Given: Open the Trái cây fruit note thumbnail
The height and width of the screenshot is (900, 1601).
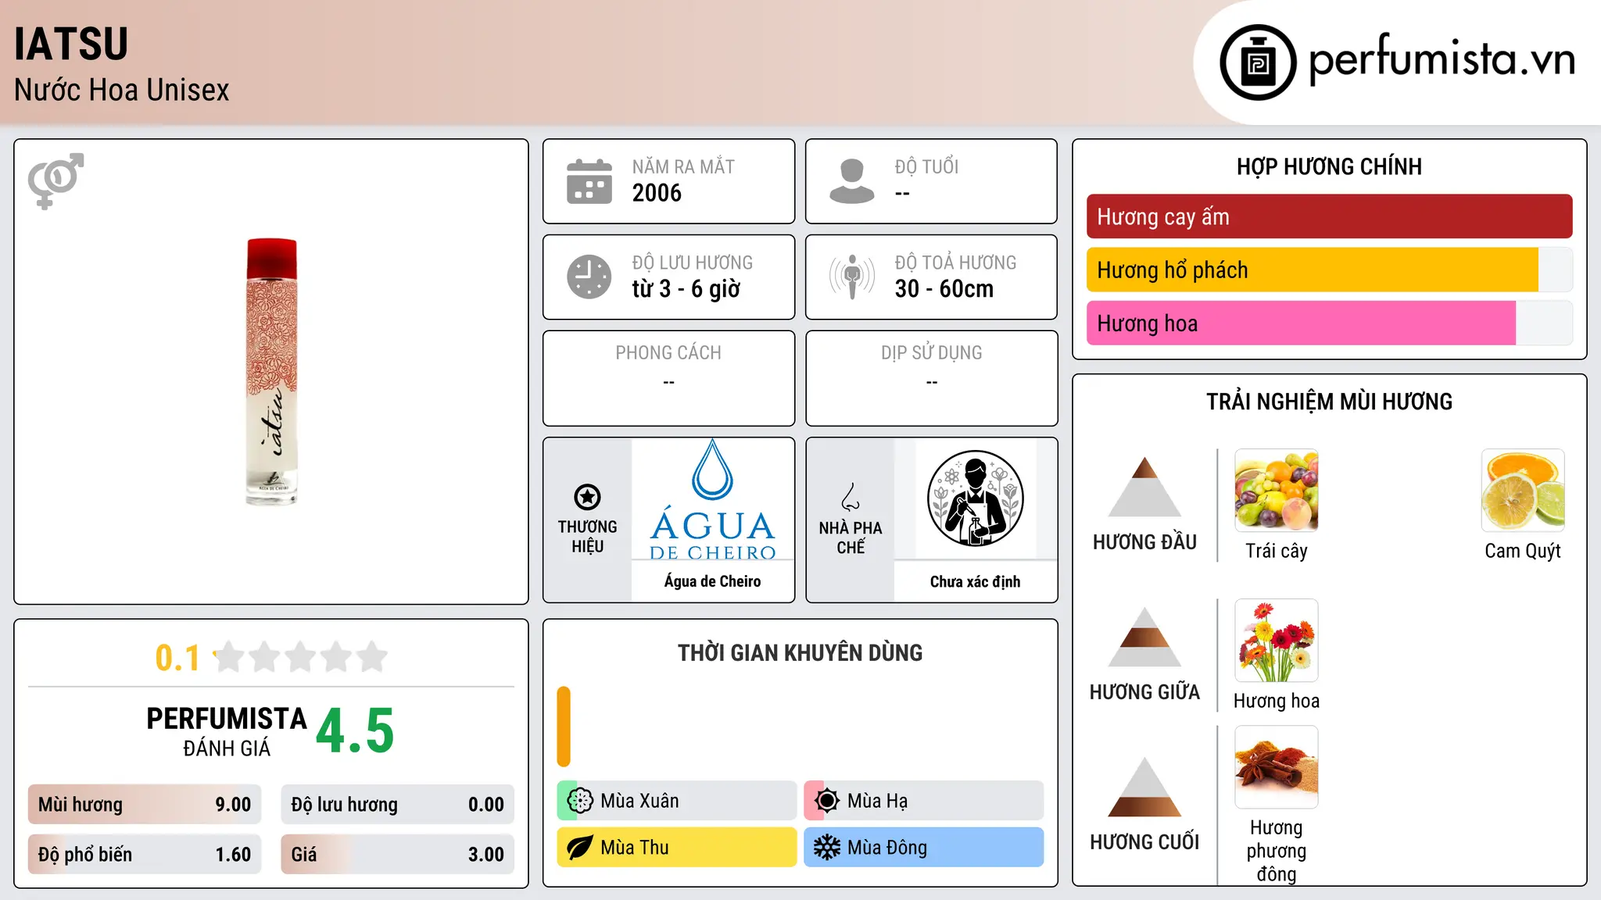Looking at the screenshot, I should [x=1277, y=491].
